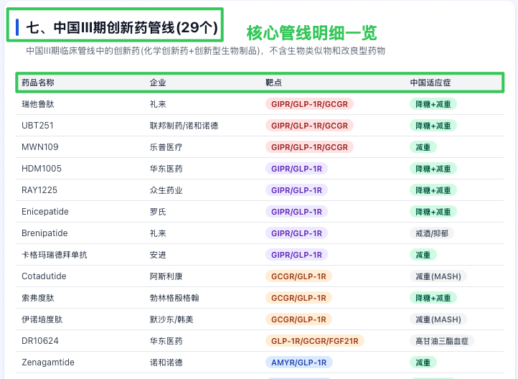This screenshot has height=379, width=518.
Task: Click the 降糖+减重 tag in 瑞他鲁肽 row
Action: (433, 104)
